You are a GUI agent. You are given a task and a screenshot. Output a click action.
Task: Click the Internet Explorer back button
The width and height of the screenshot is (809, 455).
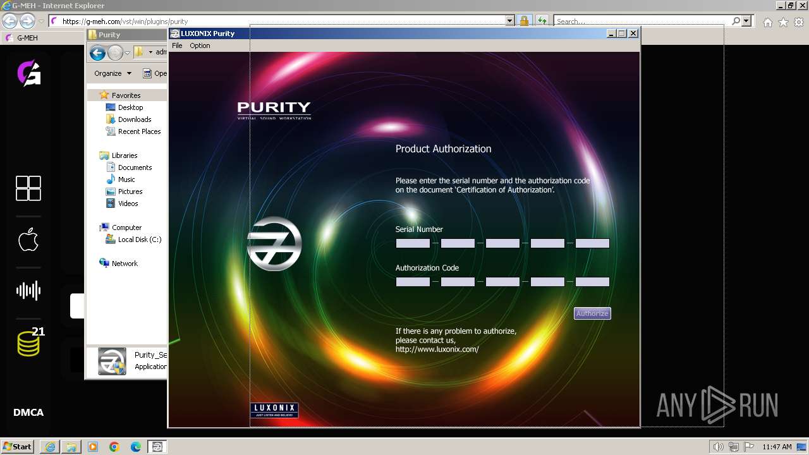pos(10,21)
